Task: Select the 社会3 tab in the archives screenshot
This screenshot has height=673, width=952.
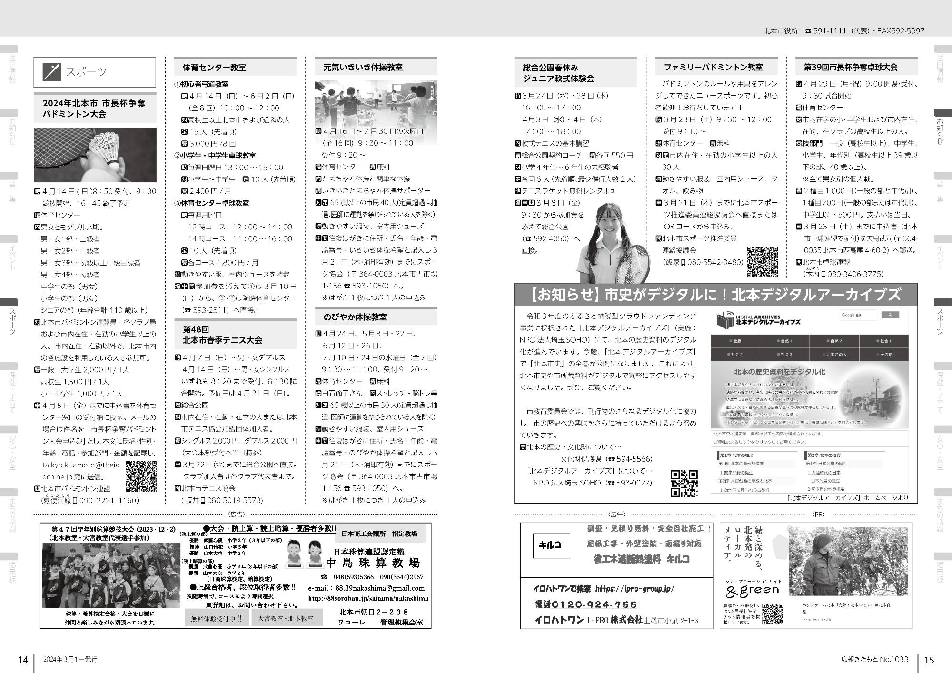Action: [x=785, y=355]
